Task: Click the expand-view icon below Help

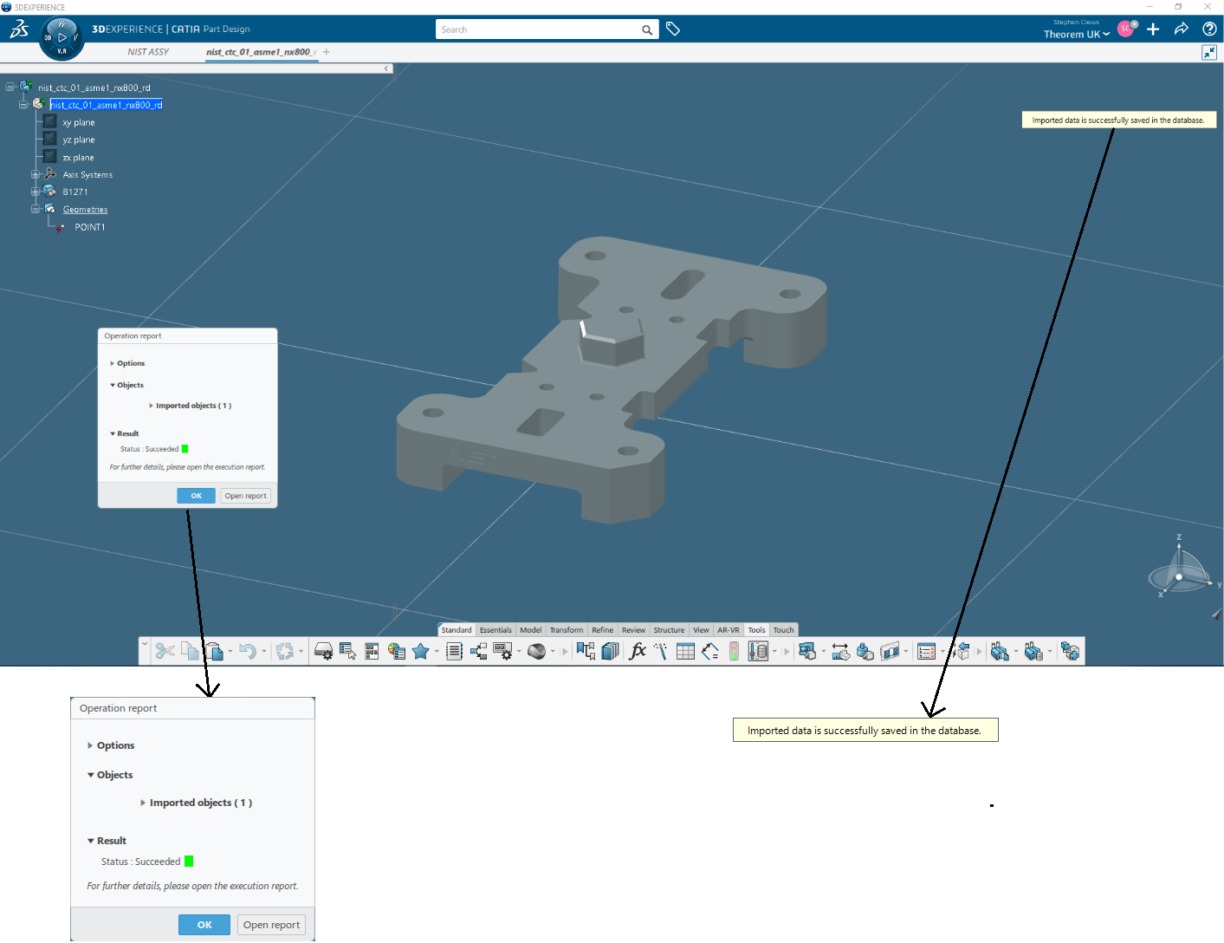Action: (1209, 53)
